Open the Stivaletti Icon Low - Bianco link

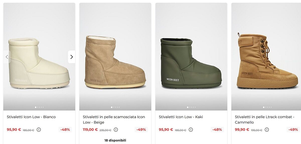[x=31, y=117]
